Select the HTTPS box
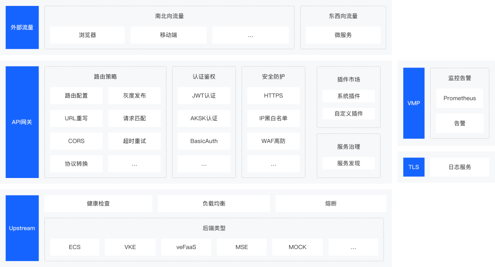 coord(273,96)
